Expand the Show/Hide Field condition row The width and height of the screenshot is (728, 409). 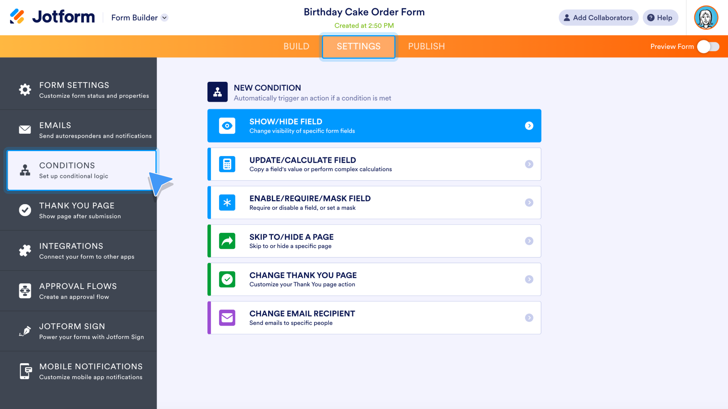[x=529, y=126]
